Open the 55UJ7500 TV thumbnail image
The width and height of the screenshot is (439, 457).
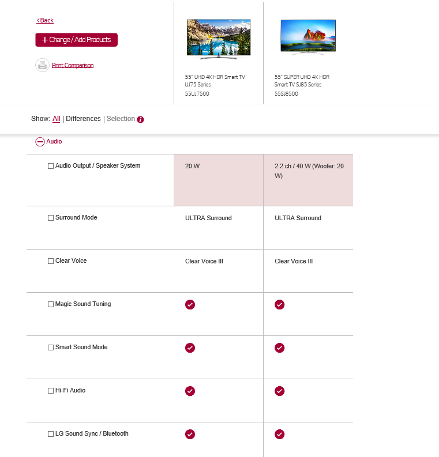[x=219, y=39]
